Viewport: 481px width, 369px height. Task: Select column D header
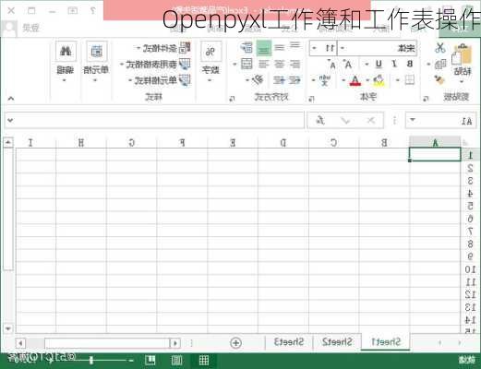click(x=283, y=142)
